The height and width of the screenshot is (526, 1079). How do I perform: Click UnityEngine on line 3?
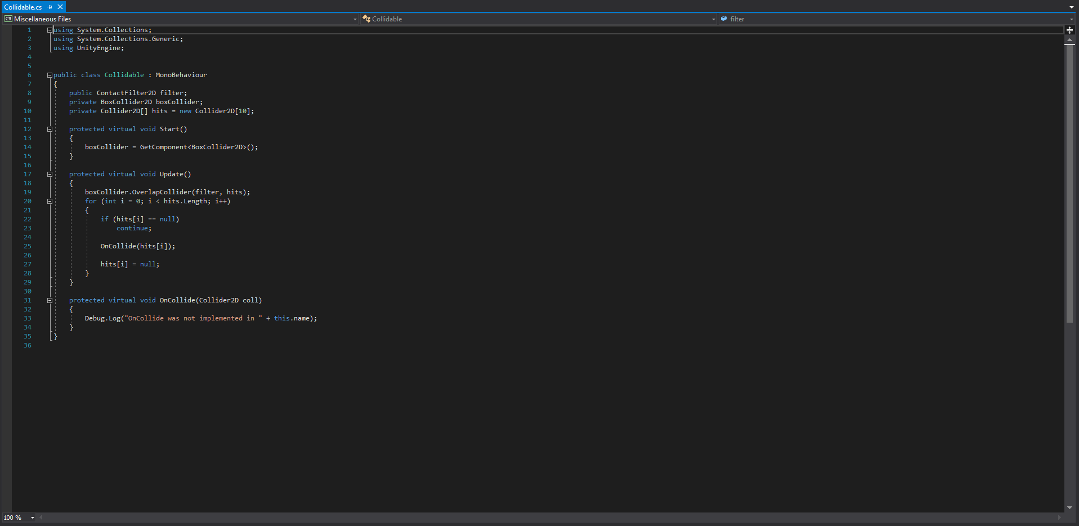99,48
